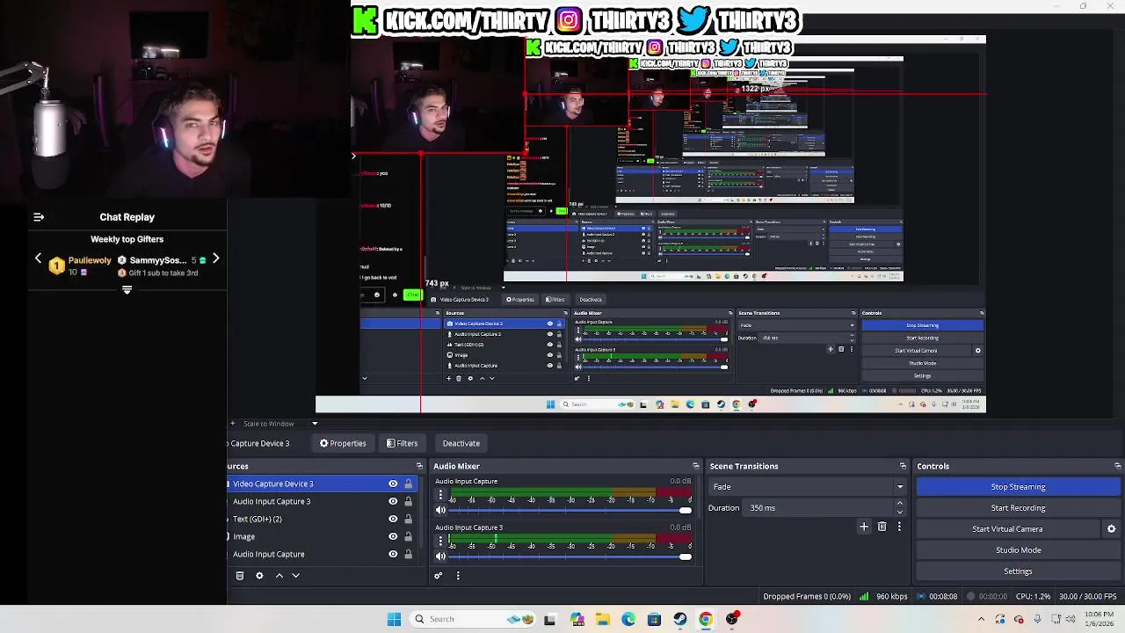Mute the Audio Input Capture 3 channel speaker
The image size is (1125, 633).
coord(440,557)
